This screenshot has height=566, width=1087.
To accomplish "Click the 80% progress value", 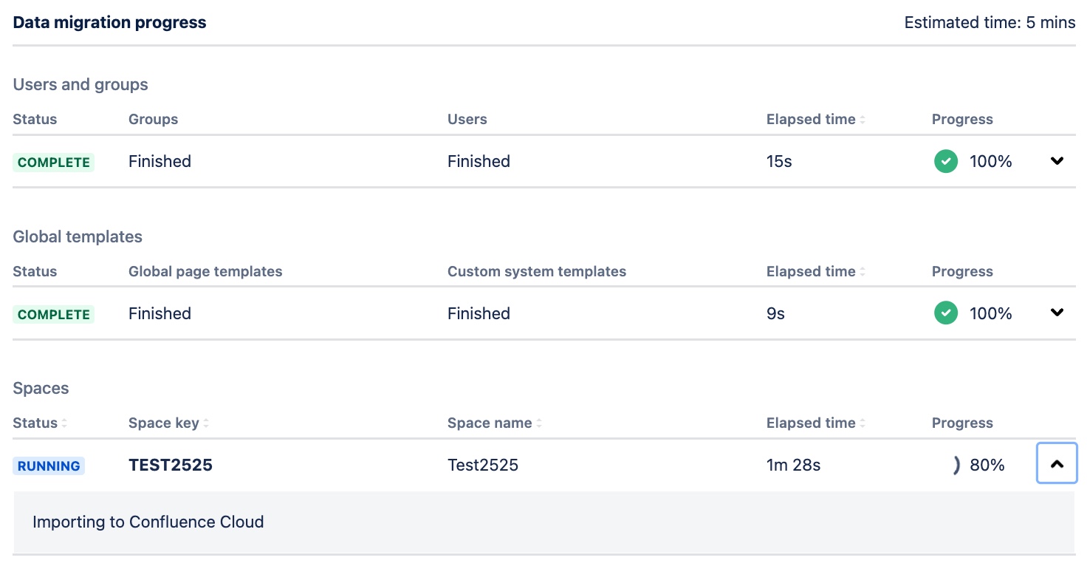I will (x=987, y=465).
